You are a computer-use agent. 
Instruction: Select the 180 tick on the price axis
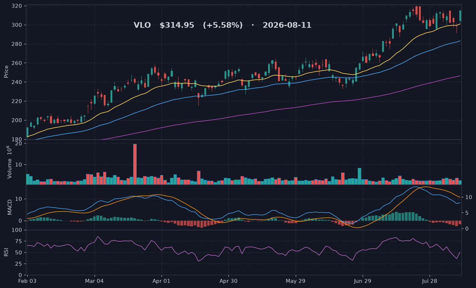pyautogui.click(x=17, y=139)
